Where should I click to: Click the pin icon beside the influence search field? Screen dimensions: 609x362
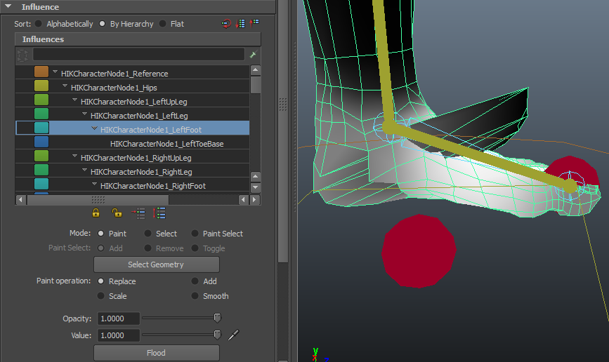(253, 55)
